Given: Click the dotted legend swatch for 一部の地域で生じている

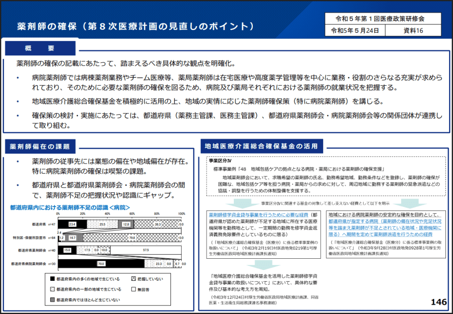Looking at the screenshot, I should click(x=52, y=289).
